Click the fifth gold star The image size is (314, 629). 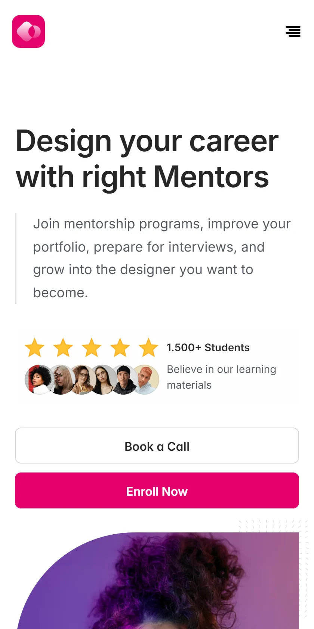(148, 347)
